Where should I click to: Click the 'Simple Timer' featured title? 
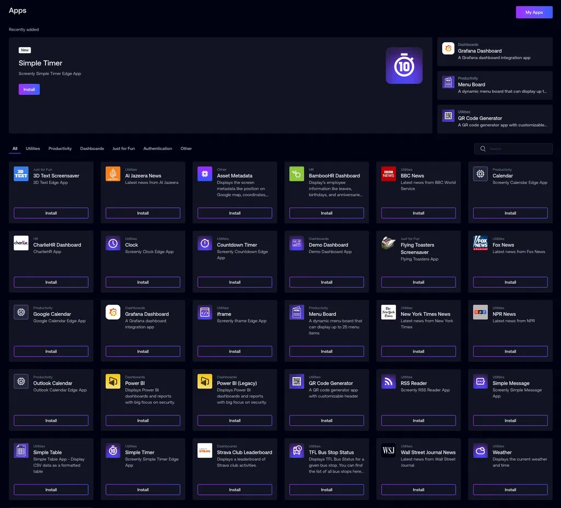coord(41,63)
